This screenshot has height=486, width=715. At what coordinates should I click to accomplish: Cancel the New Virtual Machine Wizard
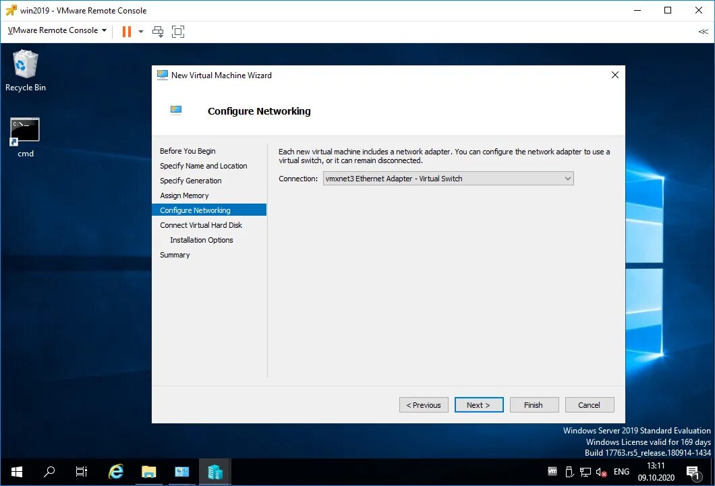pyautogui.click(x=590, y=405)
